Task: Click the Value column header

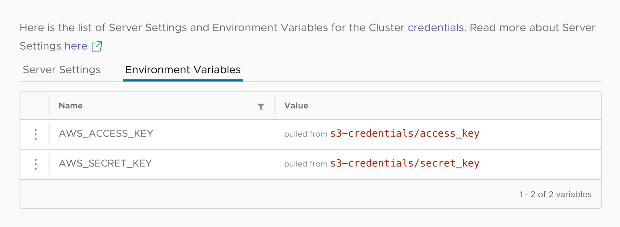Action: point(296,106)
